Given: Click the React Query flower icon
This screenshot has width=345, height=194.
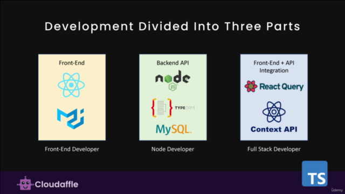Looking at the screenshot, I should (x=251, y=86).
